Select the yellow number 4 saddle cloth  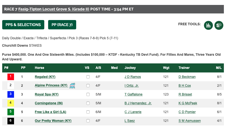[11, 103]
